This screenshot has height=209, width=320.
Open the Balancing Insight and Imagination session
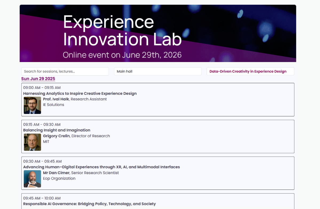click(57, 130)
